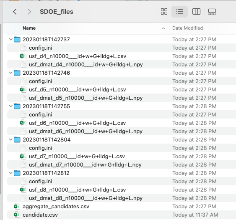Image resolution: width=236 pixels, height=220 pixels.
Task: Click the Excel icon of candidate.csv
Action: 17,215
